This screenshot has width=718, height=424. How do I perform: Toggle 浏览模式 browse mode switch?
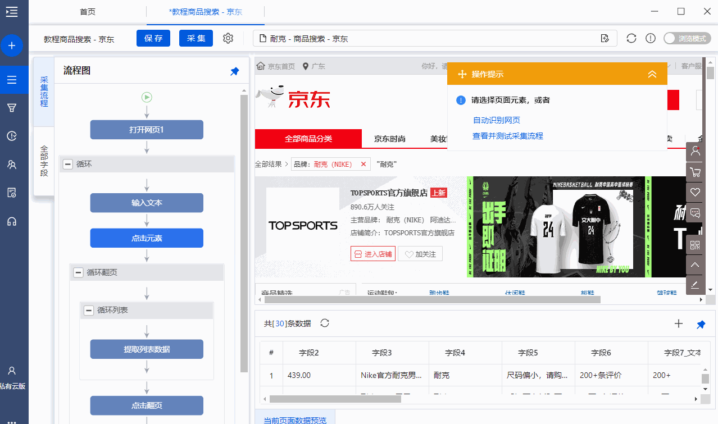click(687, 38)
